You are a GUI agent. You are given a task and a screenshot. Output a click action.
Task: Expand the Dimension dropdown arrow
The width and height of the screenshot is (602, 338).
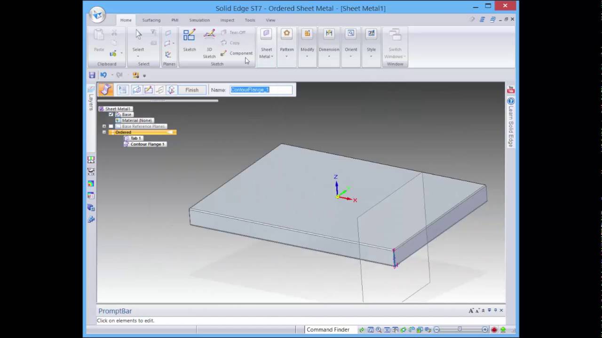click(x=329, y=56)
